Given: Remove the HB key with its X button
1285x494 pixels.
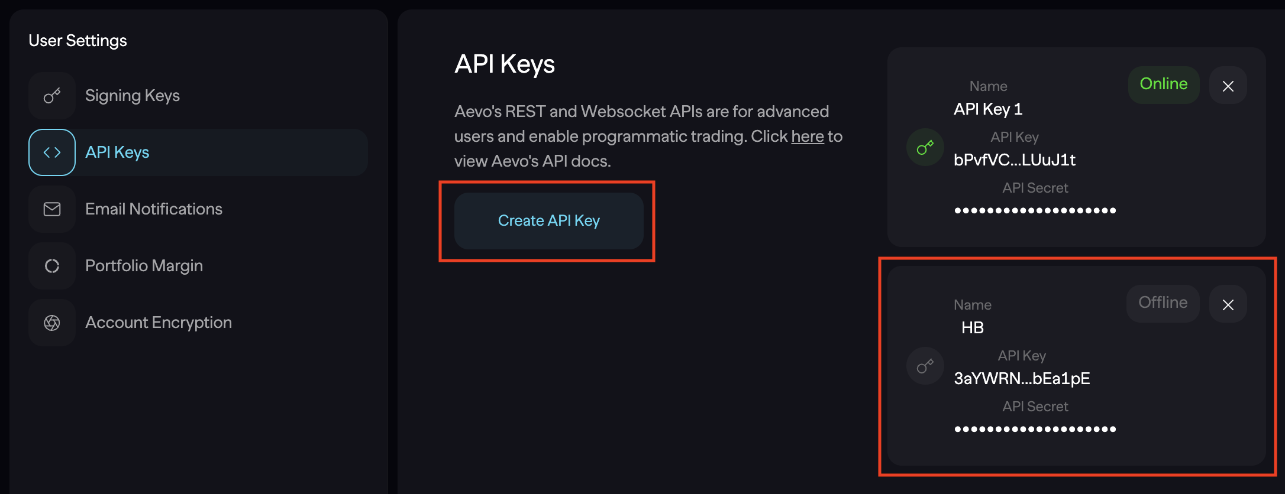Looking at the screenshot, I should click(x=1228, y=304).
